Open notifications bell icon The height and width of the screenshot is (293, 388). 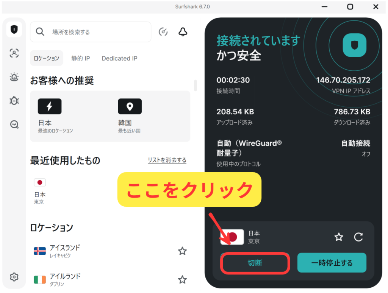point(183,32)
